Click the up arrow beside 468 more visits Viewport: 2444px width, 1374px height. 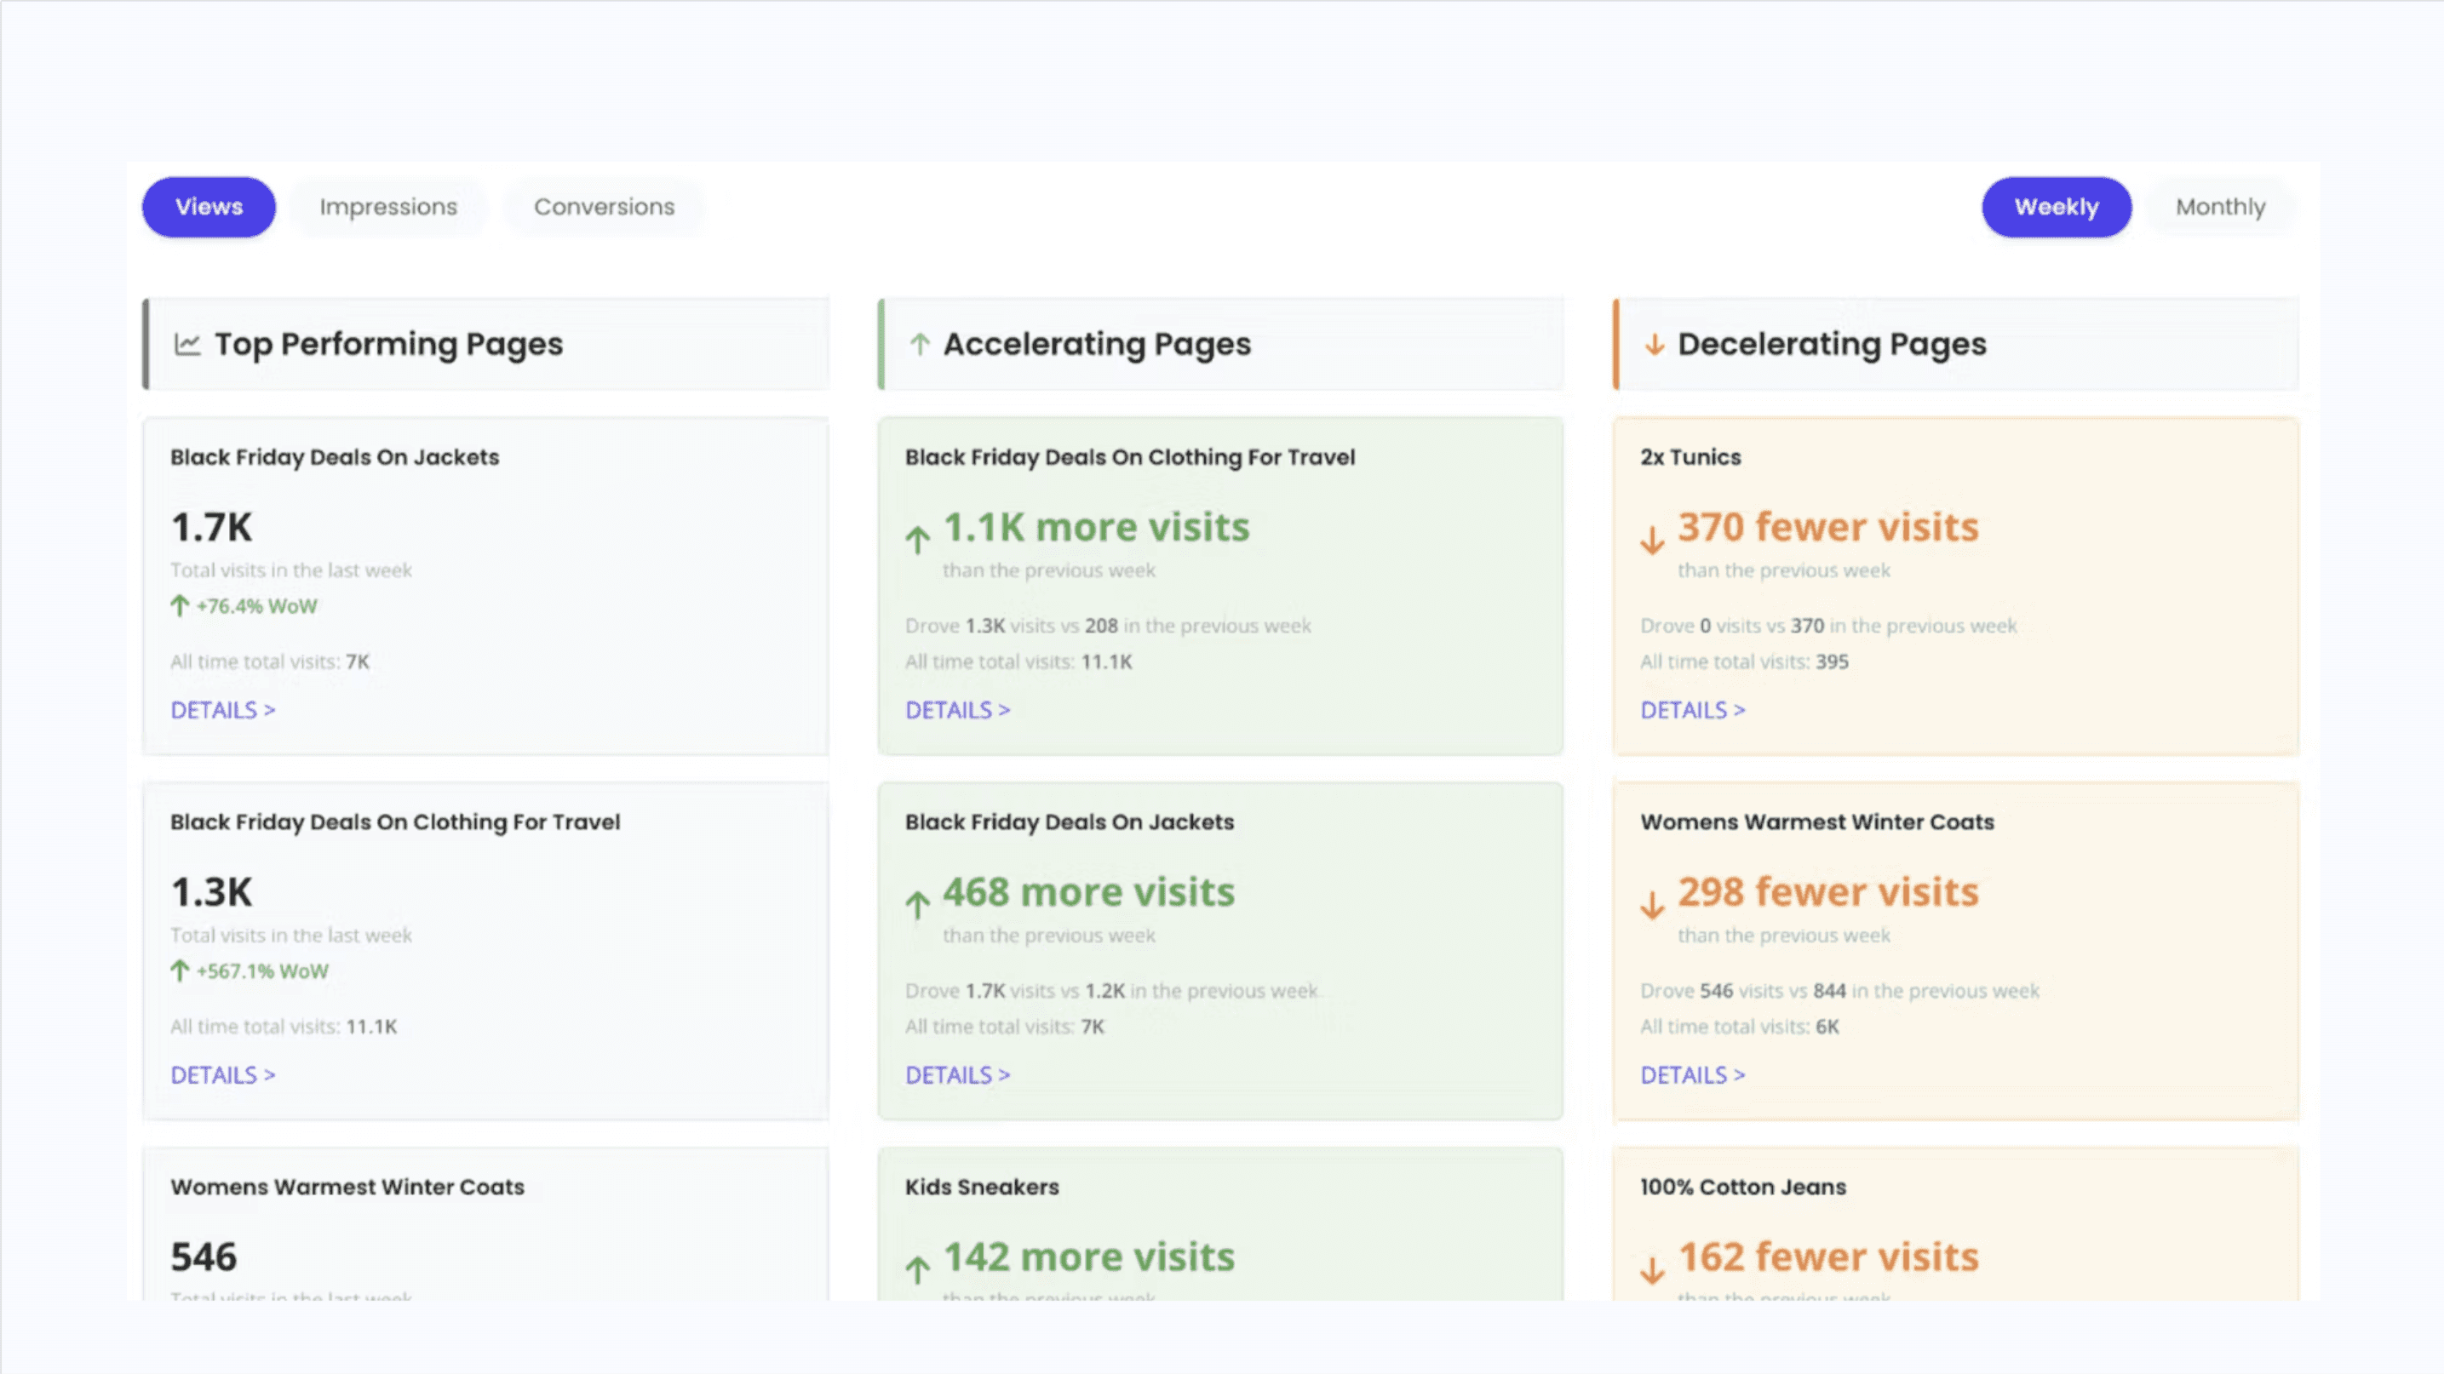pyautogui.click(x=916, y=905)
